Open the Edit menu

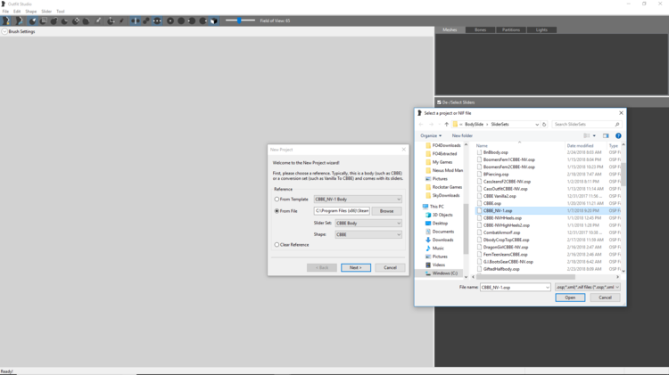(x=17, y=12)
